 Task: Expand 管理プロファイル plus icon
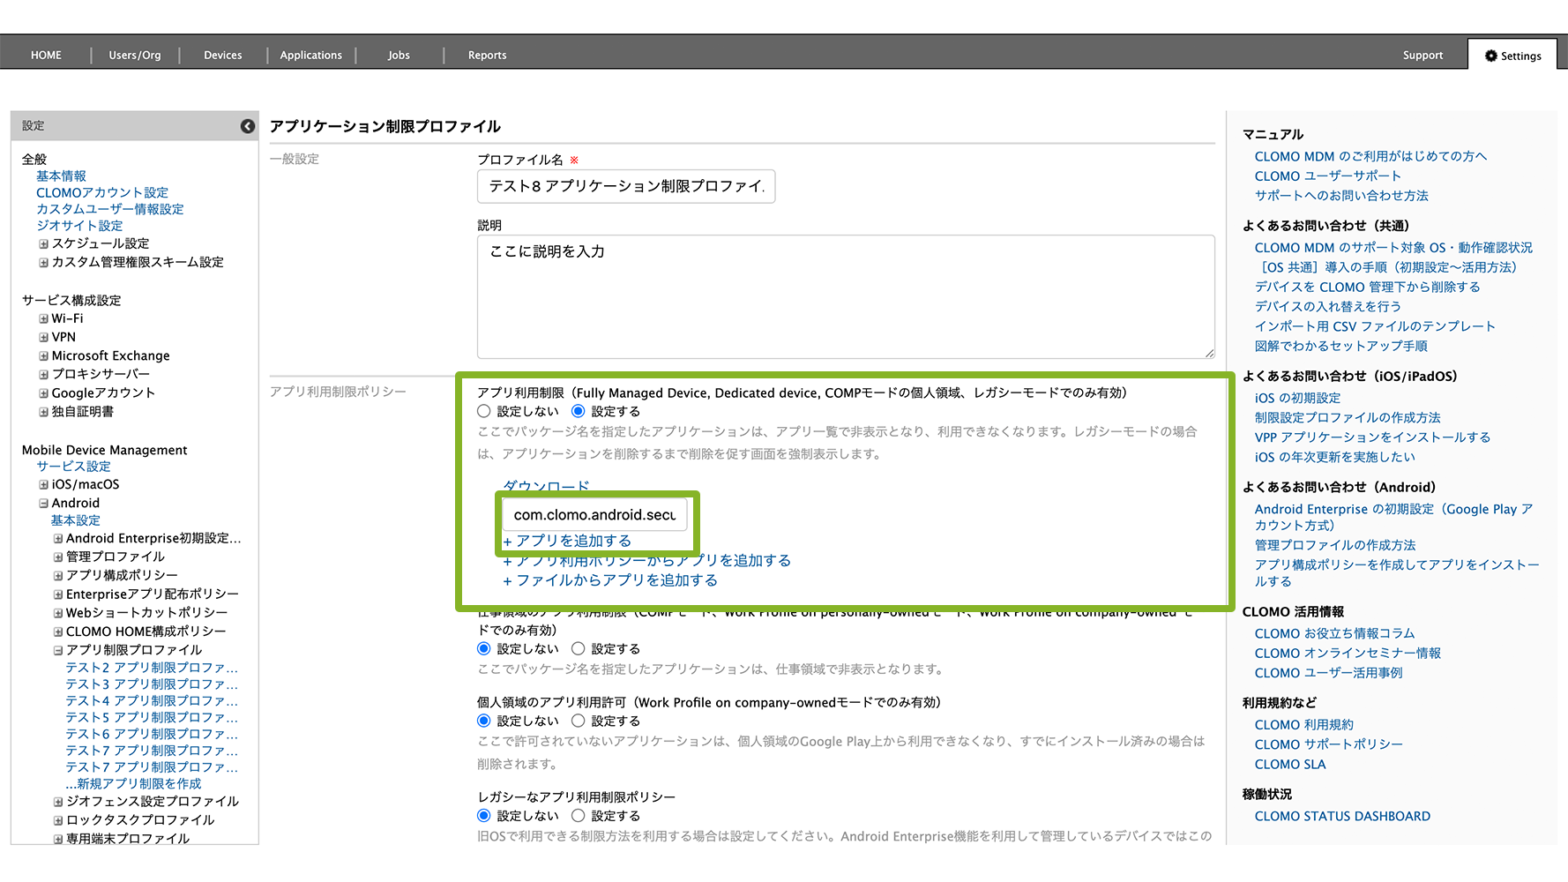tap(58, 557)
